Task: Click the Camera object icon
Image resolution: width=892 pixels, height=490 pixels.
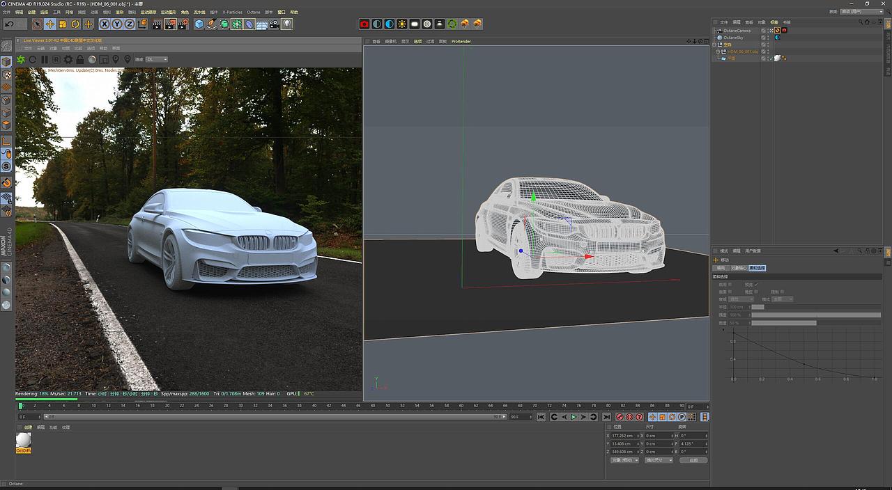Action: pyautogui.click(x=274, y=24)
